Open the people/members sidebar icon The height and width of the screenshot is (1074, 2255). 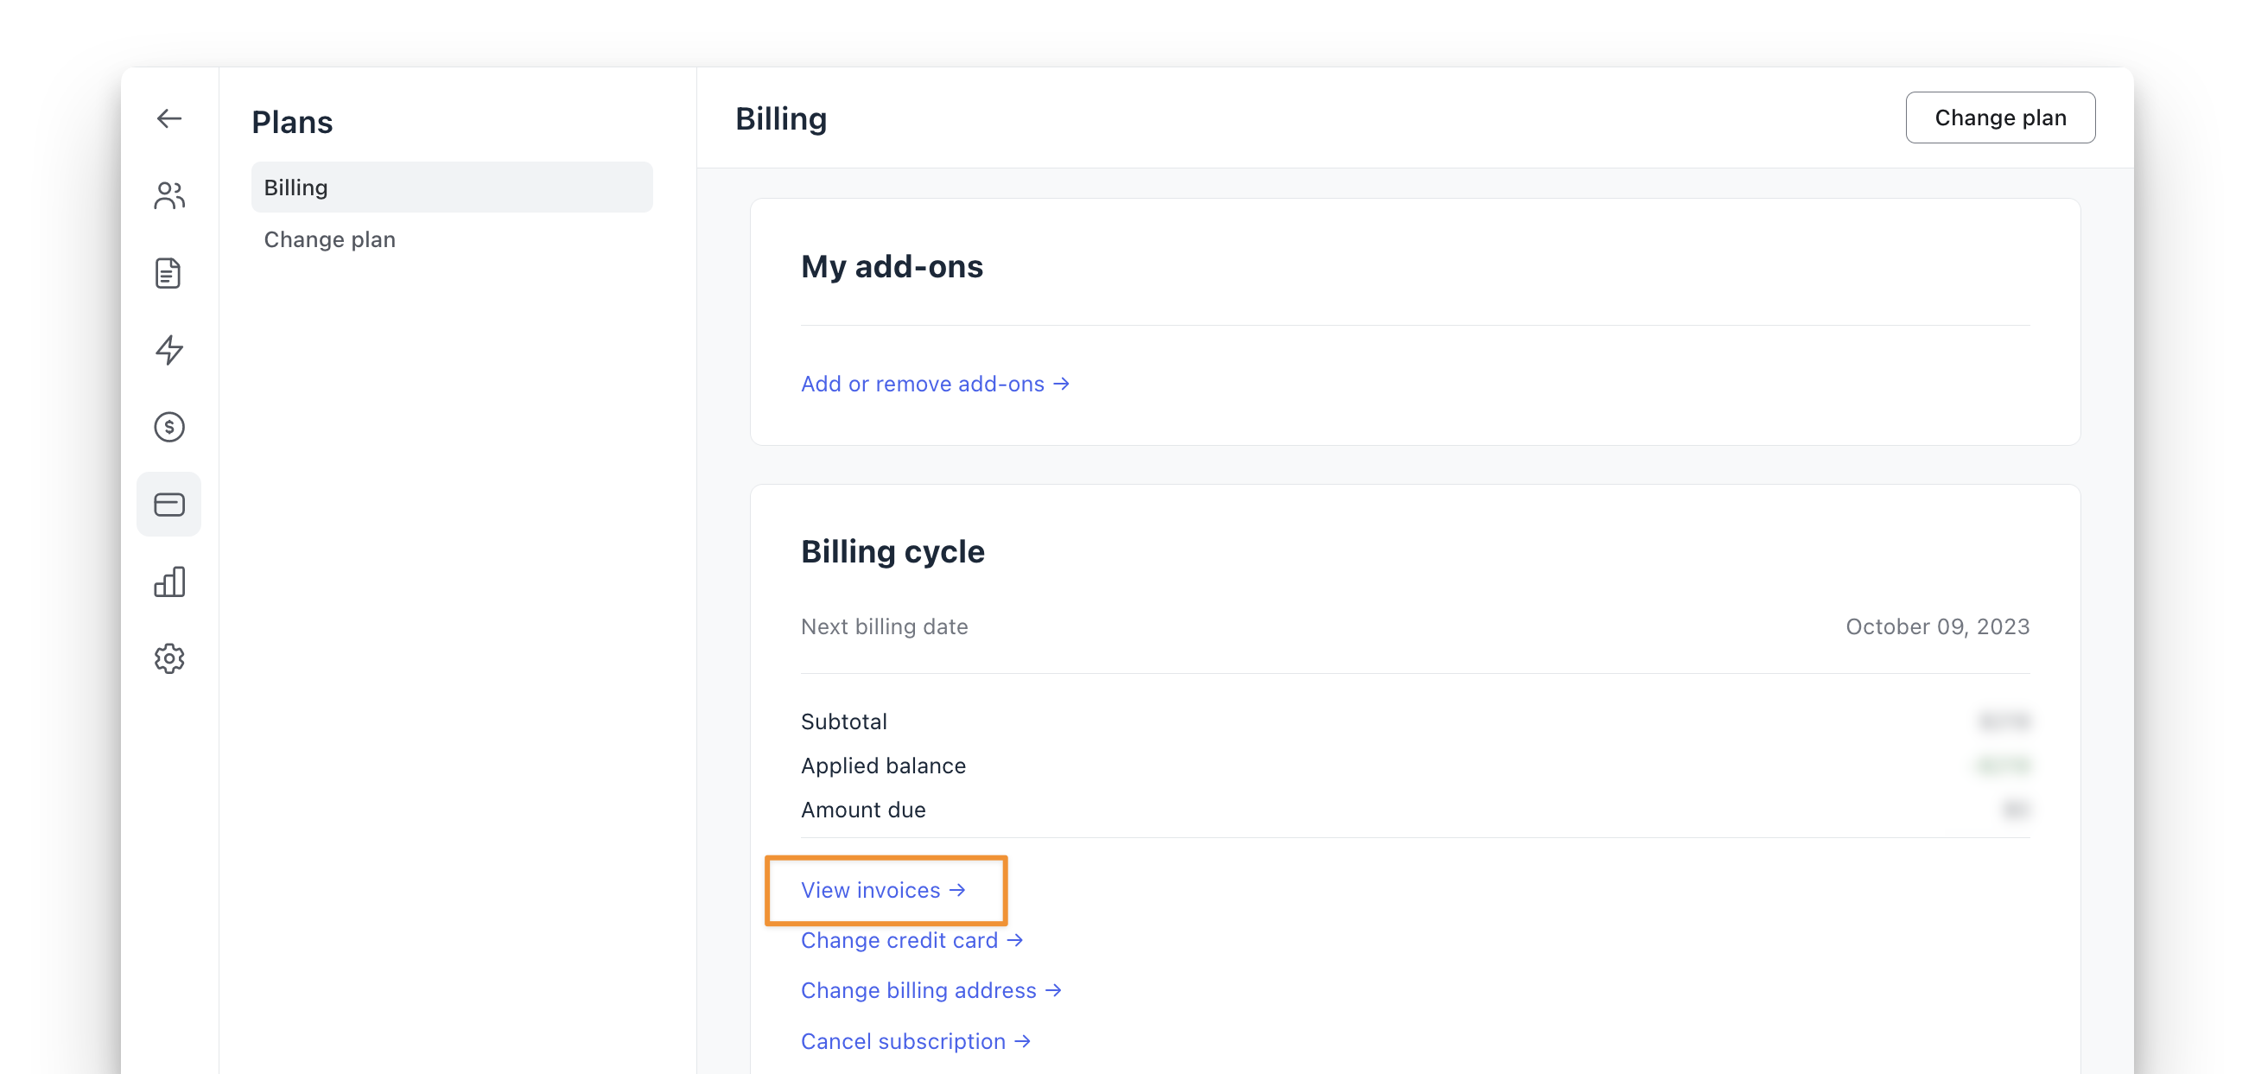click(169, 195)
